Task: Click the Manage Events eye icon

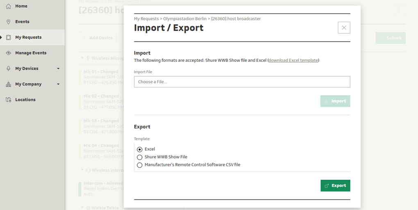Action: pyautogui.click(x=8, y=53)
